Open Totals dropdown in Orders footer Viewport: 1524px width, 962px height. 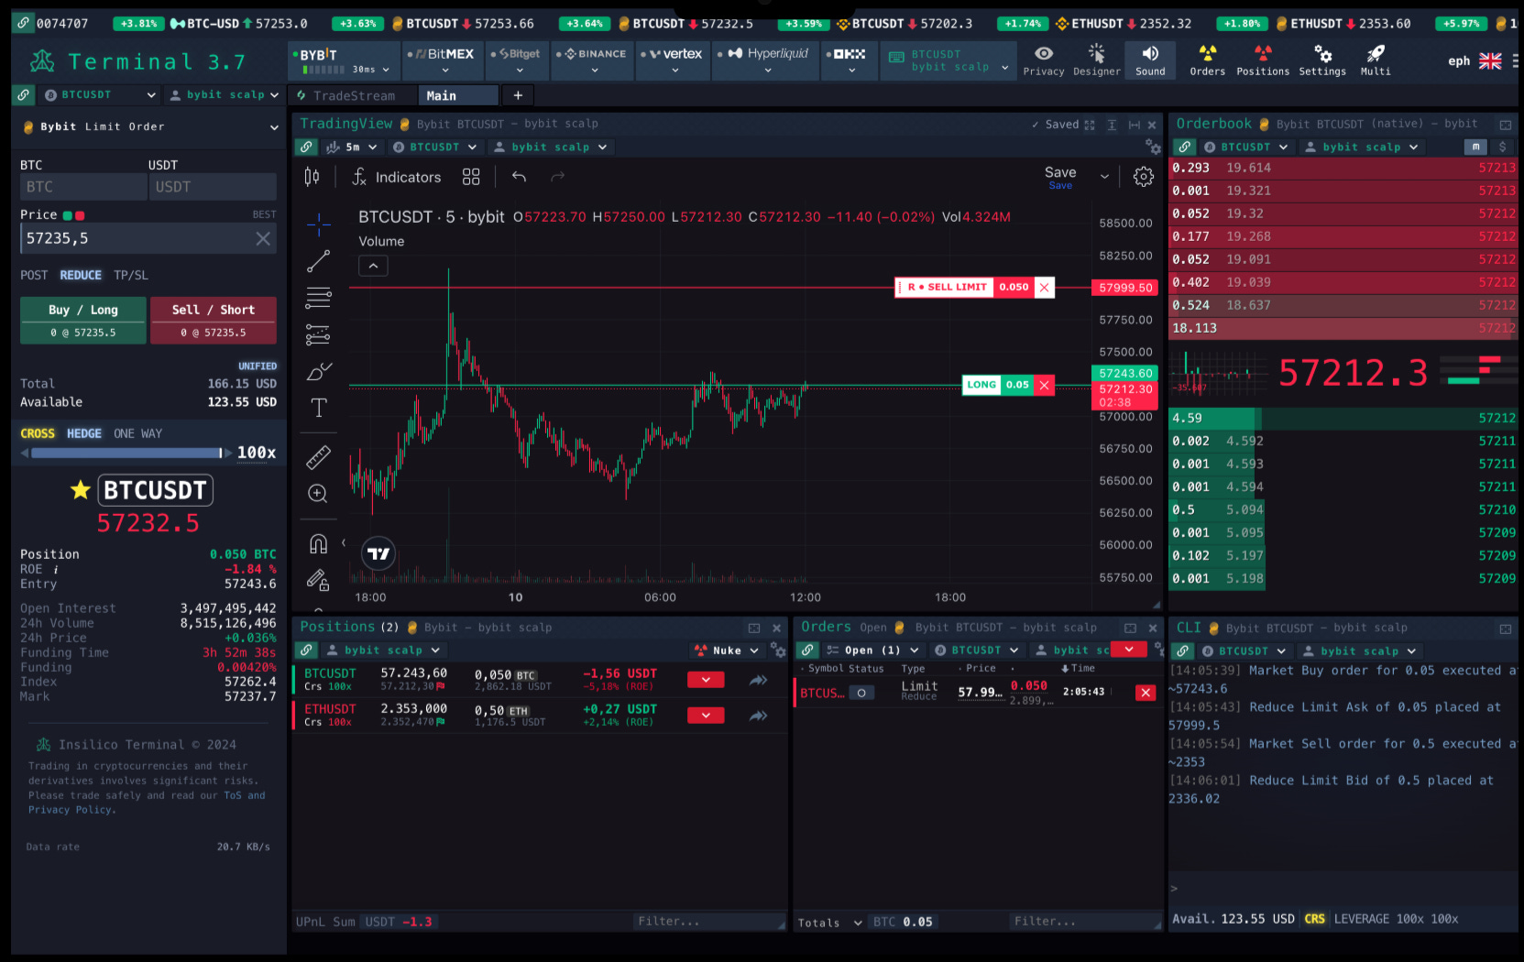tap(829, 923)
